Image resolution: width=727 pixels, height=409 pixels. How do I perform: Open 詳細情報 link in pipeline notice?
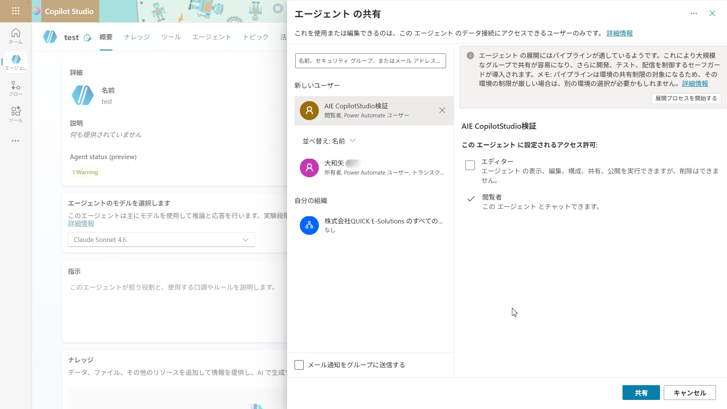(x=695, y=84)
